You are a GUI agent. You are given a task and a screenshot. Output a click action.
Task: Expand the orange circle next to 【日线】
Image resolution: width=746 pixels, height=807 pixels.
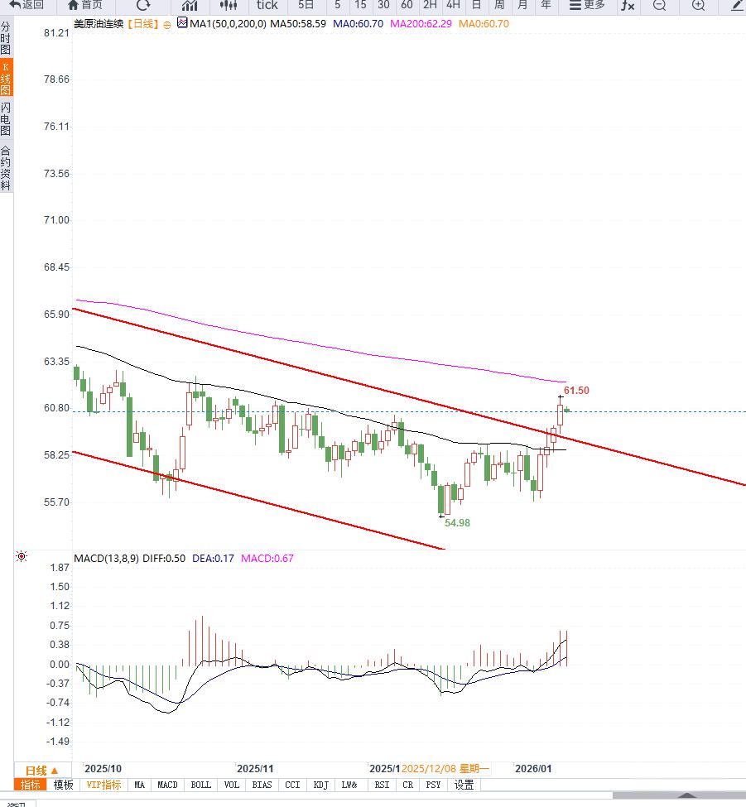tap(167, 25)
